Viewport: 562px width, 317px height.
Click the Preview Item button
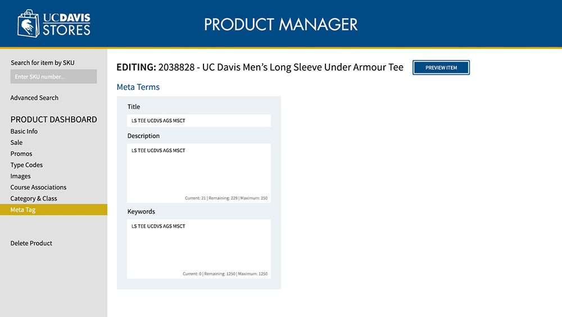click(441, 67)
